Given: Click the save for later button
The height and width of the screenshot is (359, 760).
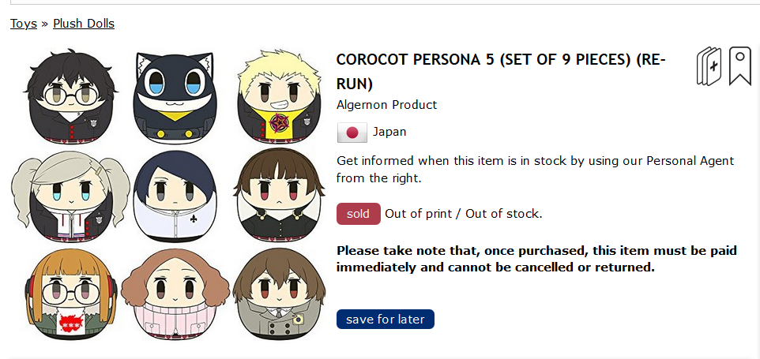Looking at the screenshot, I should 386,320.
